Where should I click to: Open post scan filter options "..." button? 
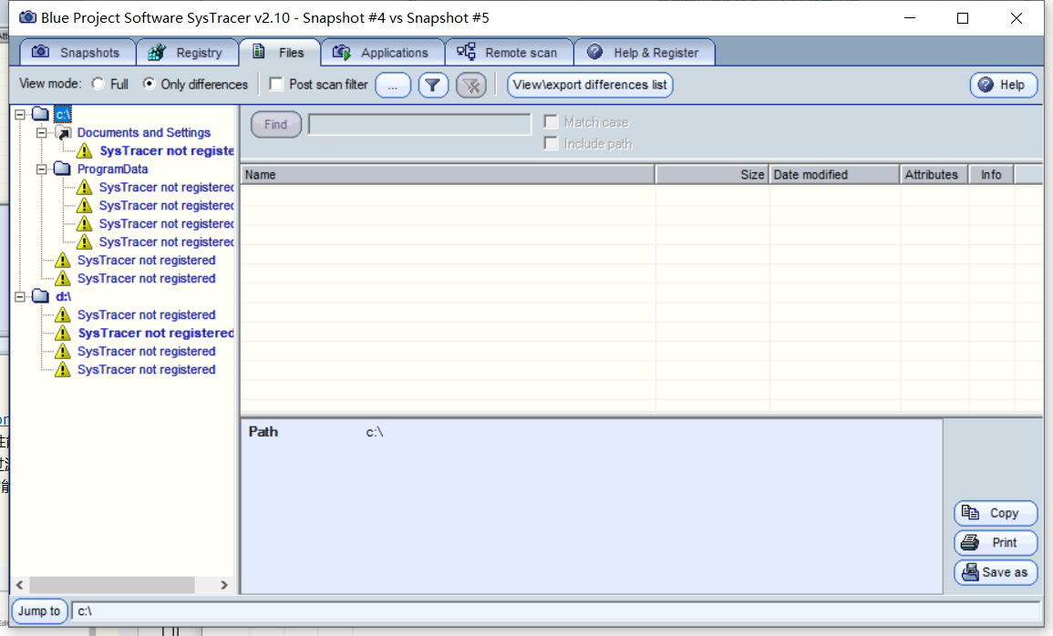click(393, 86)
